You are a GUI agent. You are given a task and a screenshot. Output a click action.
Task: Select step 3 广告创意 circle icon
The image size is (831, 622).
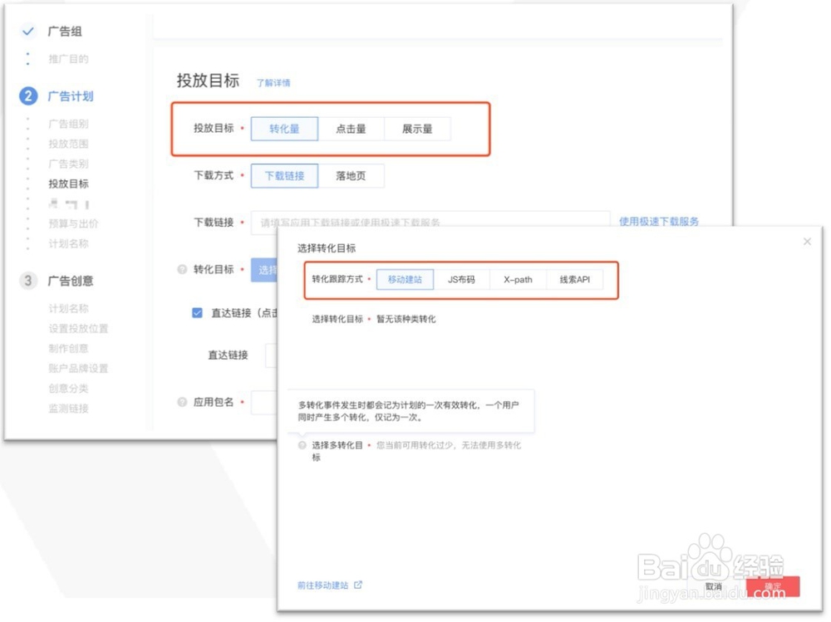click(27, 281)
